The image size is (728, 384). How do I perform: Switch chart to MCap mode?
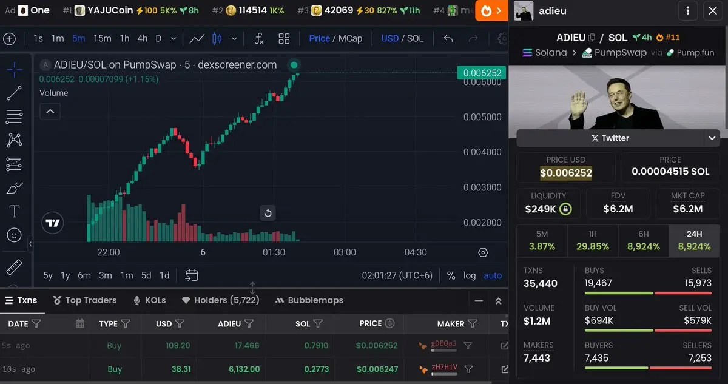click(350, 38)
